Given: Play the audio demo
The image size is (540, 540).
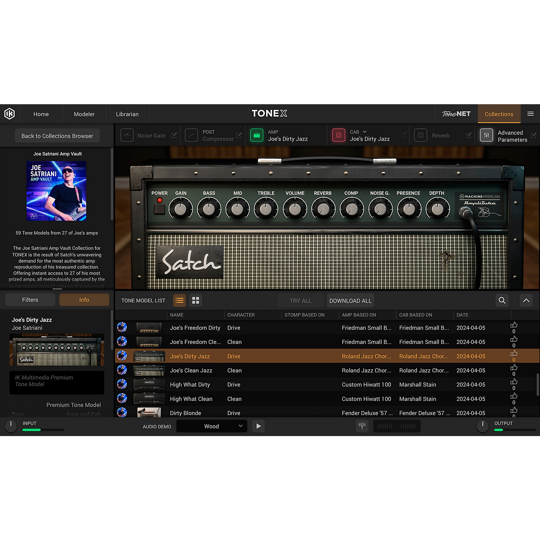Looking at the screenshot, I should click(258, 426).
